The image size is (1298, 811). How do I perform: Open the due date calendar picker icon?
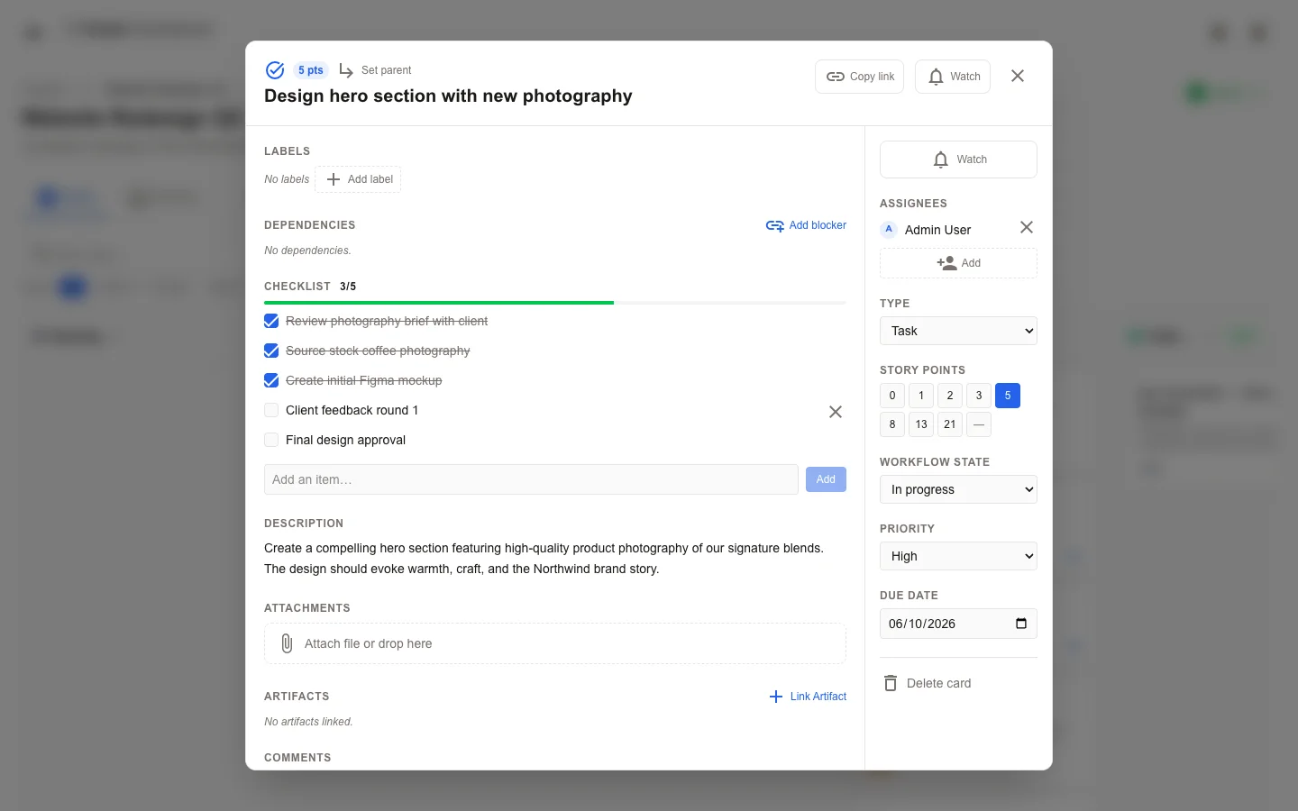[1021, 624]
